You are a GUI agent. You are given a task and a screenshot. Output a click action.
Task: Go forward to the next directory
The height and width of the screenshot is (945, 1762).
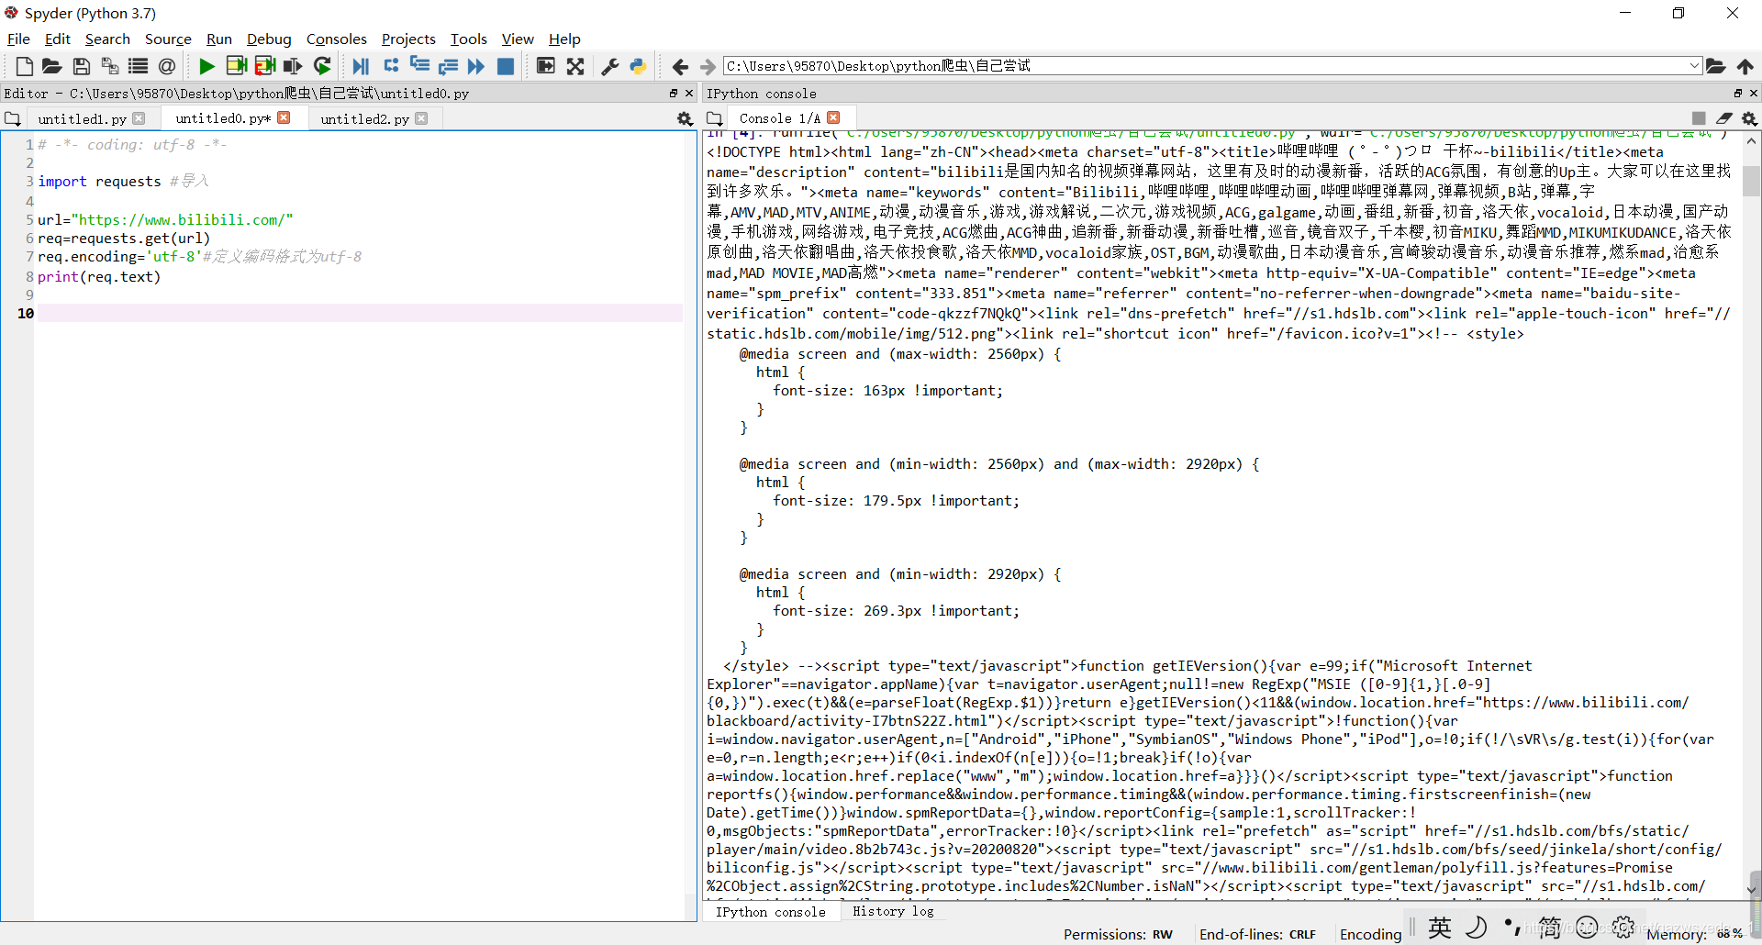[x=708, y=66]
